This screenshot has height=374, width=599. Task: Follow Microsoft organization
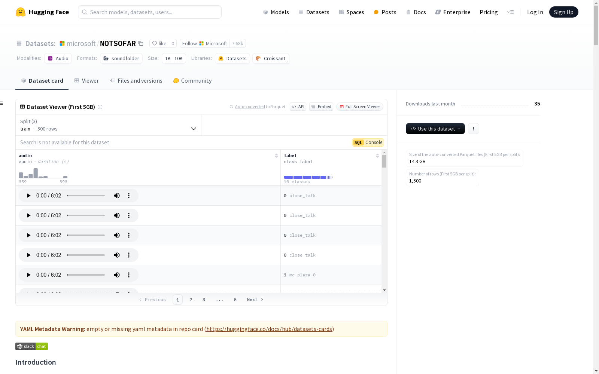point(204,43)
